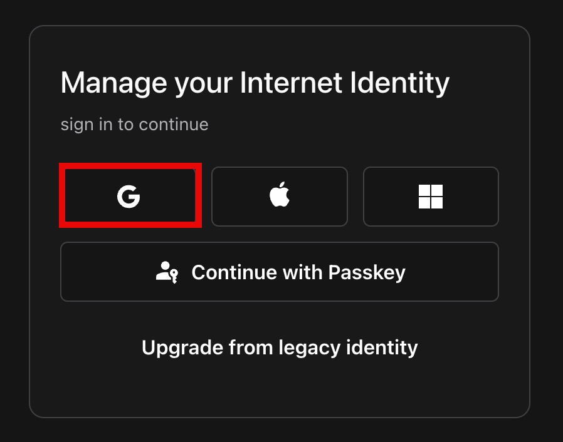Click the passkey person-with-key icon
The image size is (563, 442).
(x=167, y=272)
